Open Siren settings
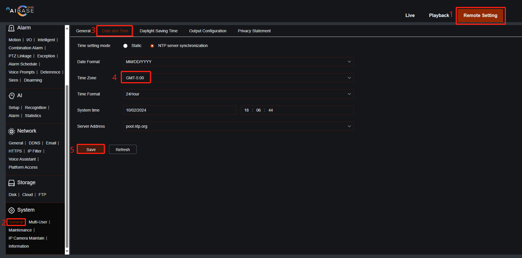The width and height of the screenshot is (522, 258). click(x=13, y=80)
